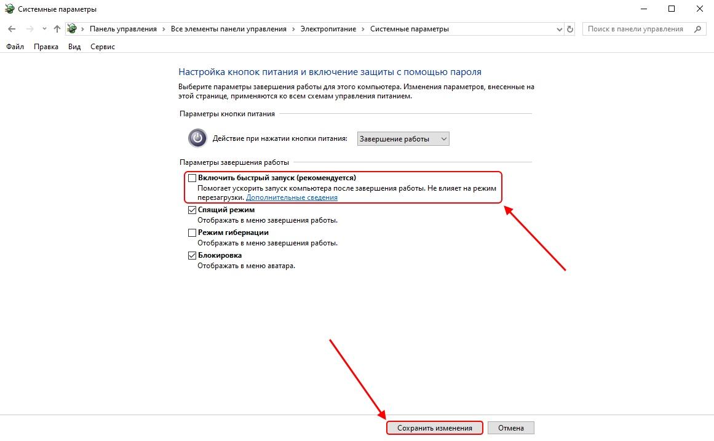Image resolution: width=714 pixels, height=441 pixels.
Task: Open power button action dropdown Завершение работы
Action: (403, 139)
